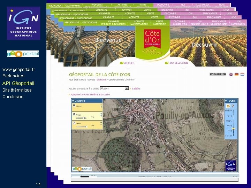Click the Côte d'Or red logo

pyautogui.click(x=152, y=39)
